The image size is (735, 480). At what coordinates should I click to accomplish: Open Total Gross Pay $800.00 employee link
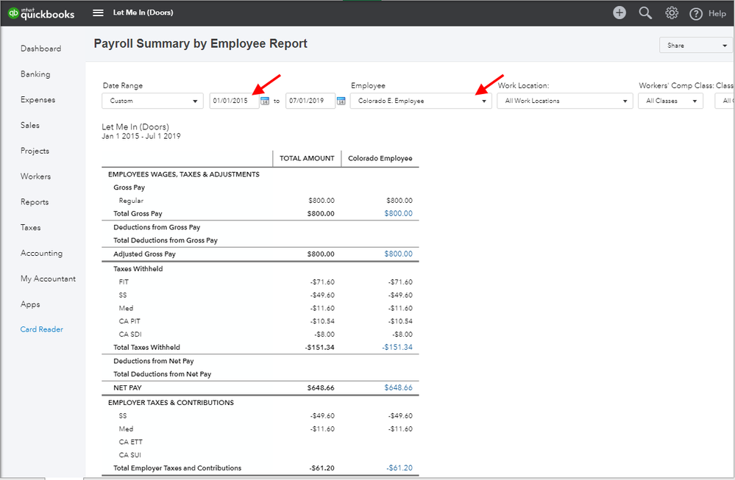[x=399, y=214]
